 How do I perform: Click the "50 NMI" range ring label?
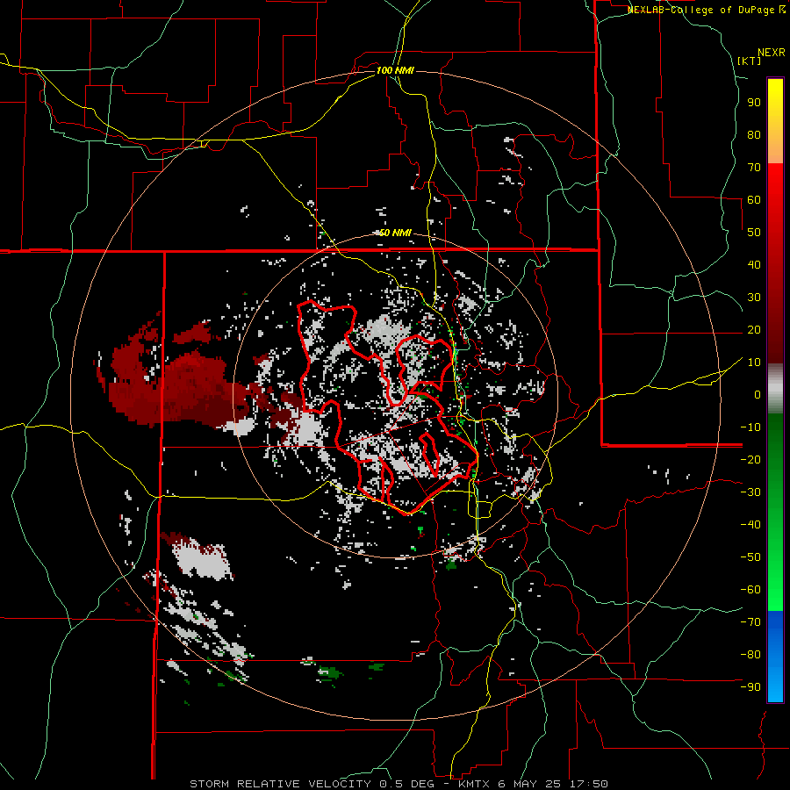coord(395,233)
